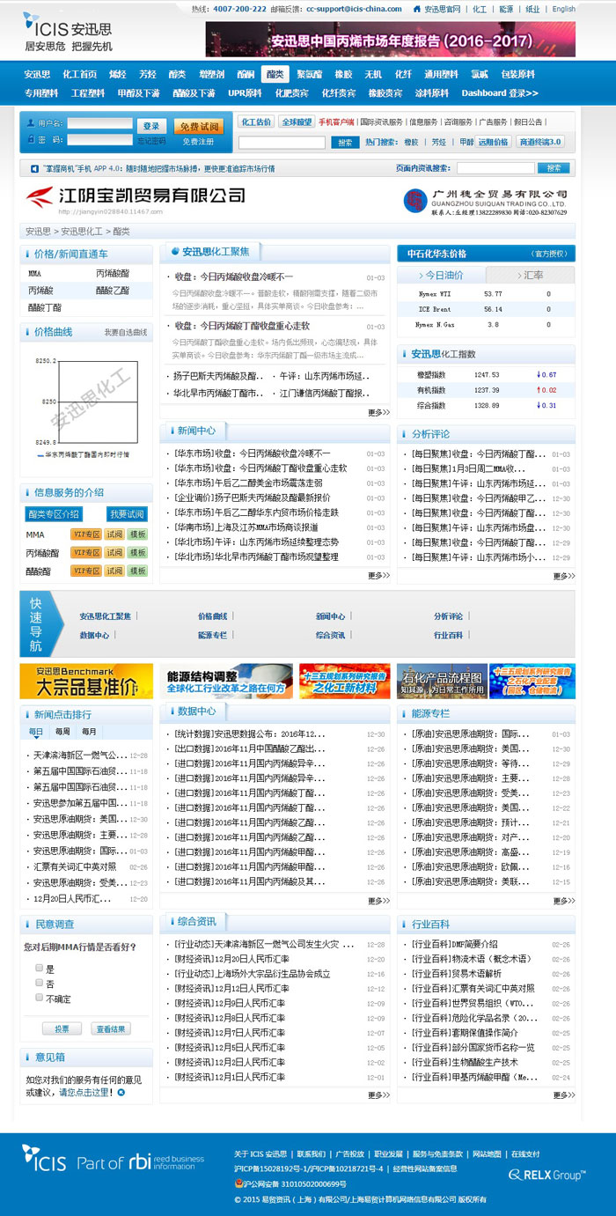Click the 忘记密码 link
Screen dimensions: 616x1216
[x=150, y=141]
